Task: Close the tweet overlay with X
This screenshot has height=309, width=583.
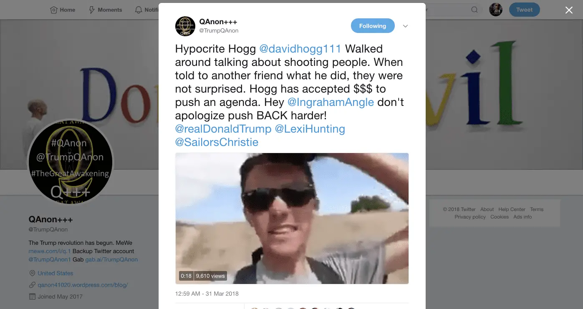Action: click(x=569, y=10)
